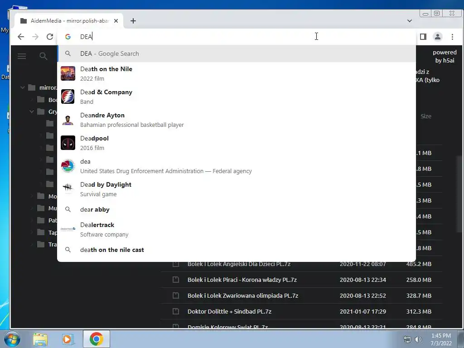Click file icon of Bolek i Lolek Piraci row

click(176, 280)
